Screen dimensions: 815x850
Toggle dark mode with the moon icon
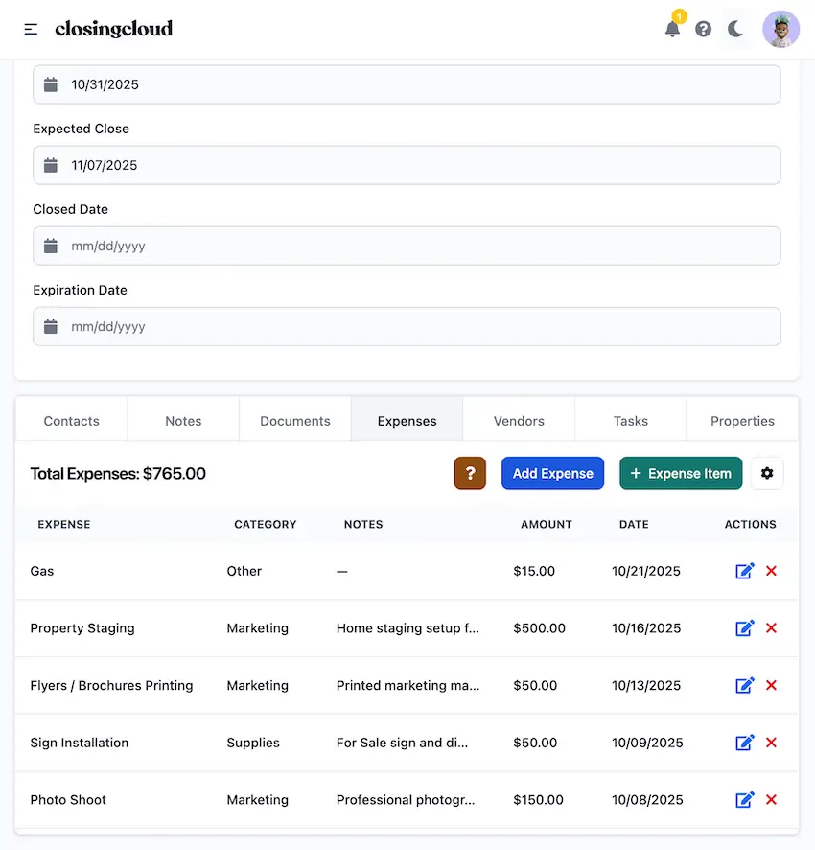pos(735,29)
